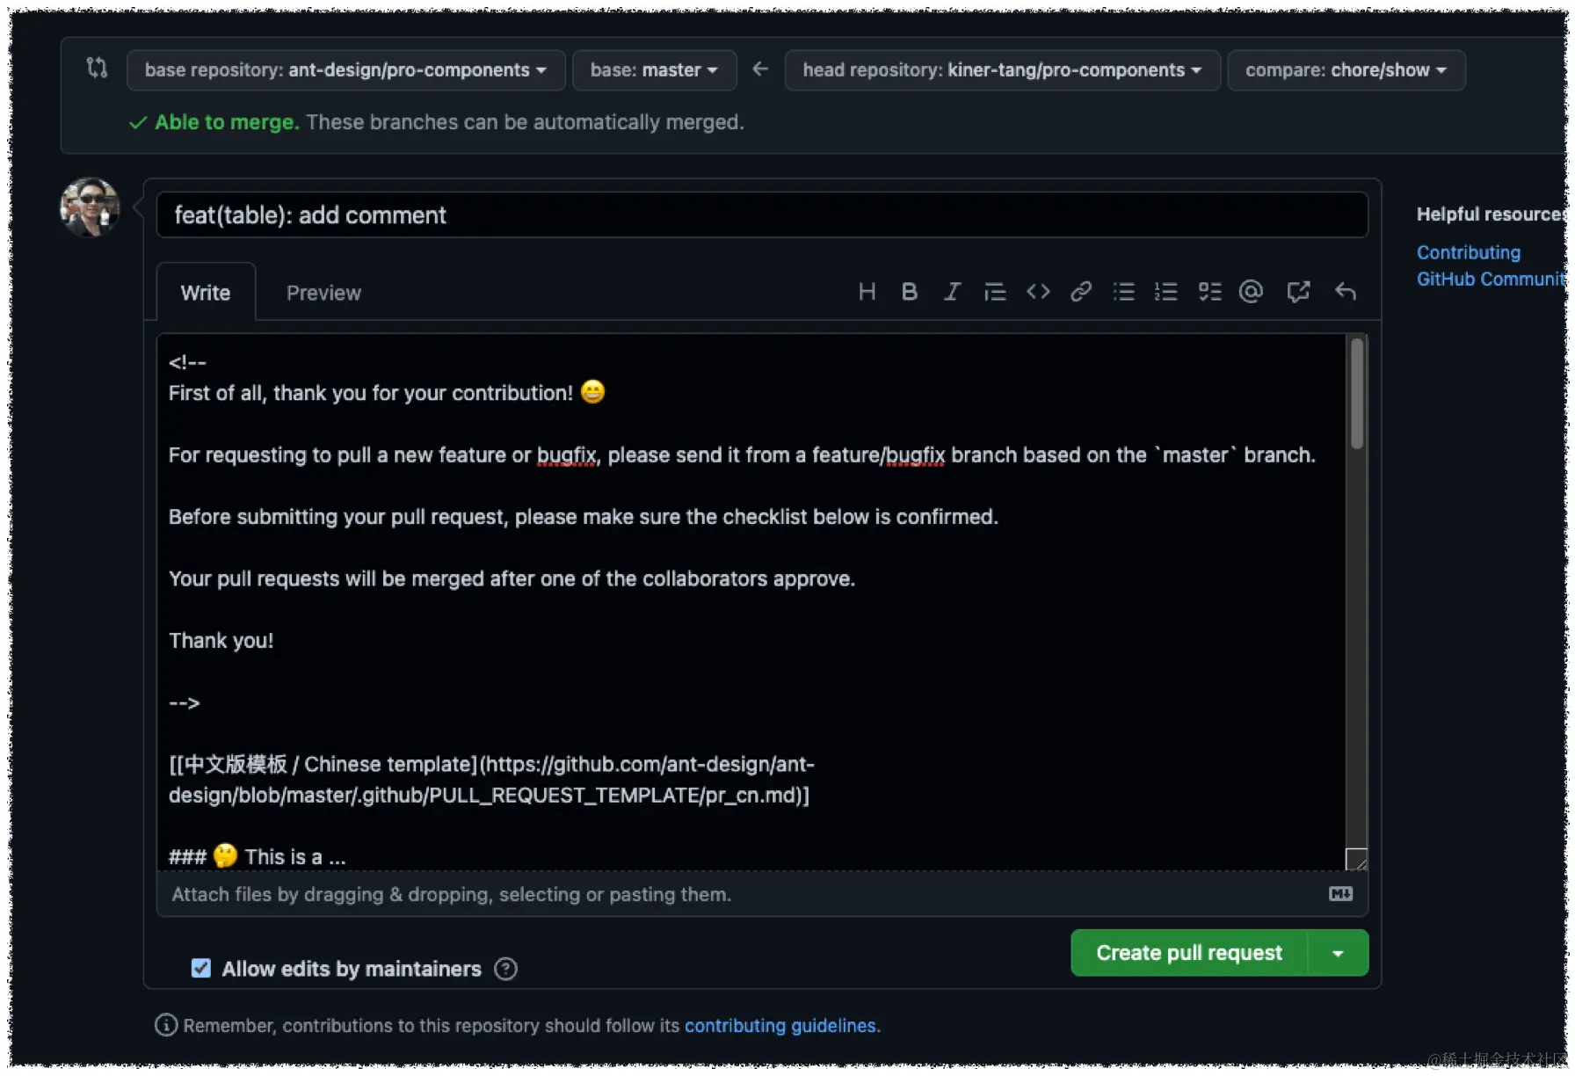Viewport: 1575px width, 1076px height.
Task: Insert bulleted list icon
Action: tap(1124, 292)
